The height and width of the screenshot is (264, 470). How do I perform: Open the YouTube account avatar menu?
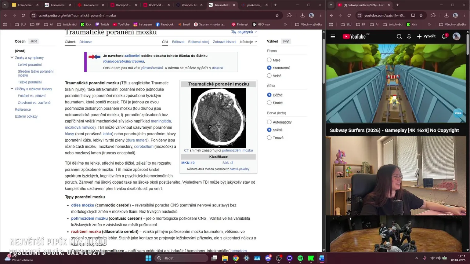point(456,36)
